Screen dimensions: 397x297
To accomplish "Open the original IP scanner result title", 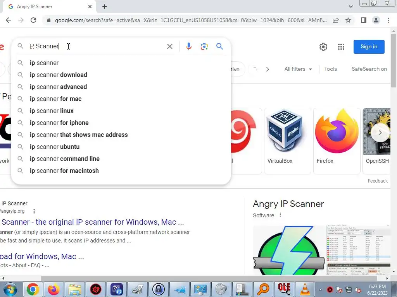I will [92, 222].
